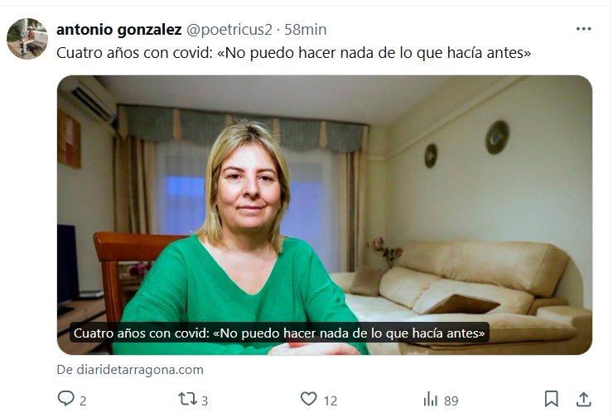Repost using the retweet arrows icon
Image resolution: width=613 pixels, height=417 pixels.
[x=187, y=399]
